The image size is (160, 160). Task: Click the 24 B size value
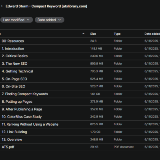93,41
